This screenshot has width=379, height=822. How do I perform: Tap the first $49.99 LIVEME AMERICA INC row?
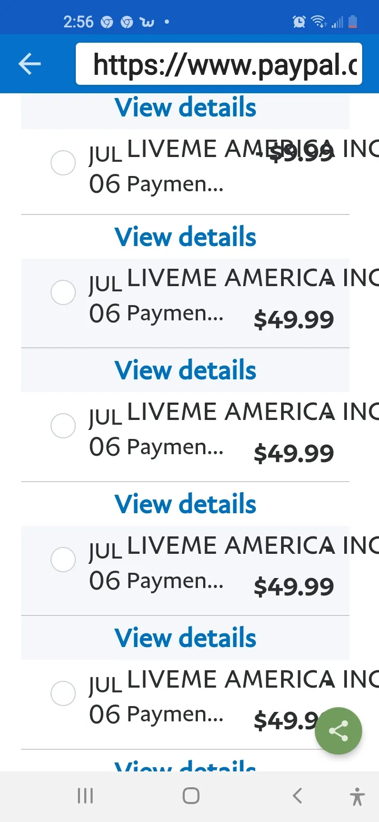click(185, 303)
